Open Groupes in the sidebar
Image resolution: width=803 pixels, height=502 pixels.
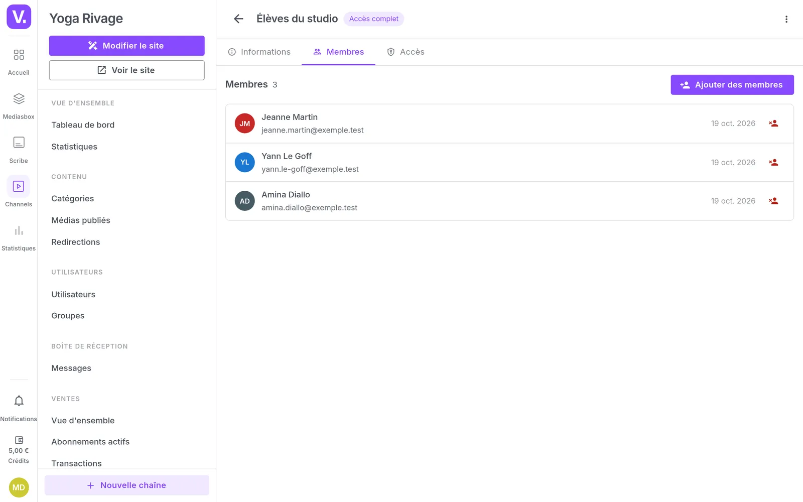tap(68, 316)
